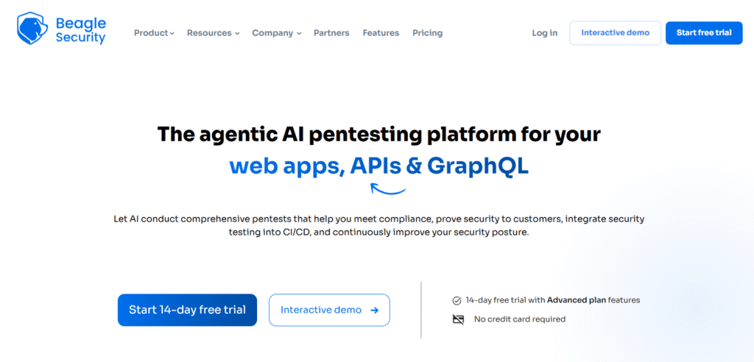Launch the hero Interactive demo button
The height and width of the screenshot is (362, 754).
322,310
